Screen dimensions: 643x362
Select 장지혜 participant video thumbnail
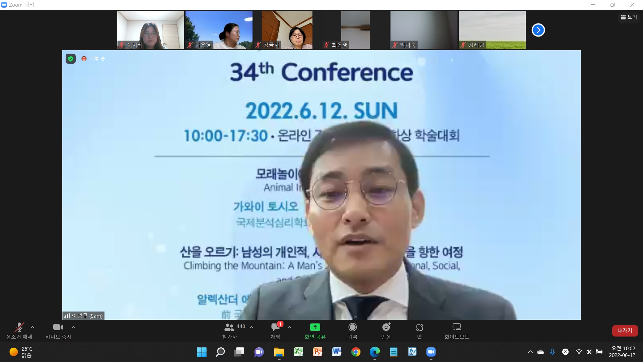pos(151,30)
